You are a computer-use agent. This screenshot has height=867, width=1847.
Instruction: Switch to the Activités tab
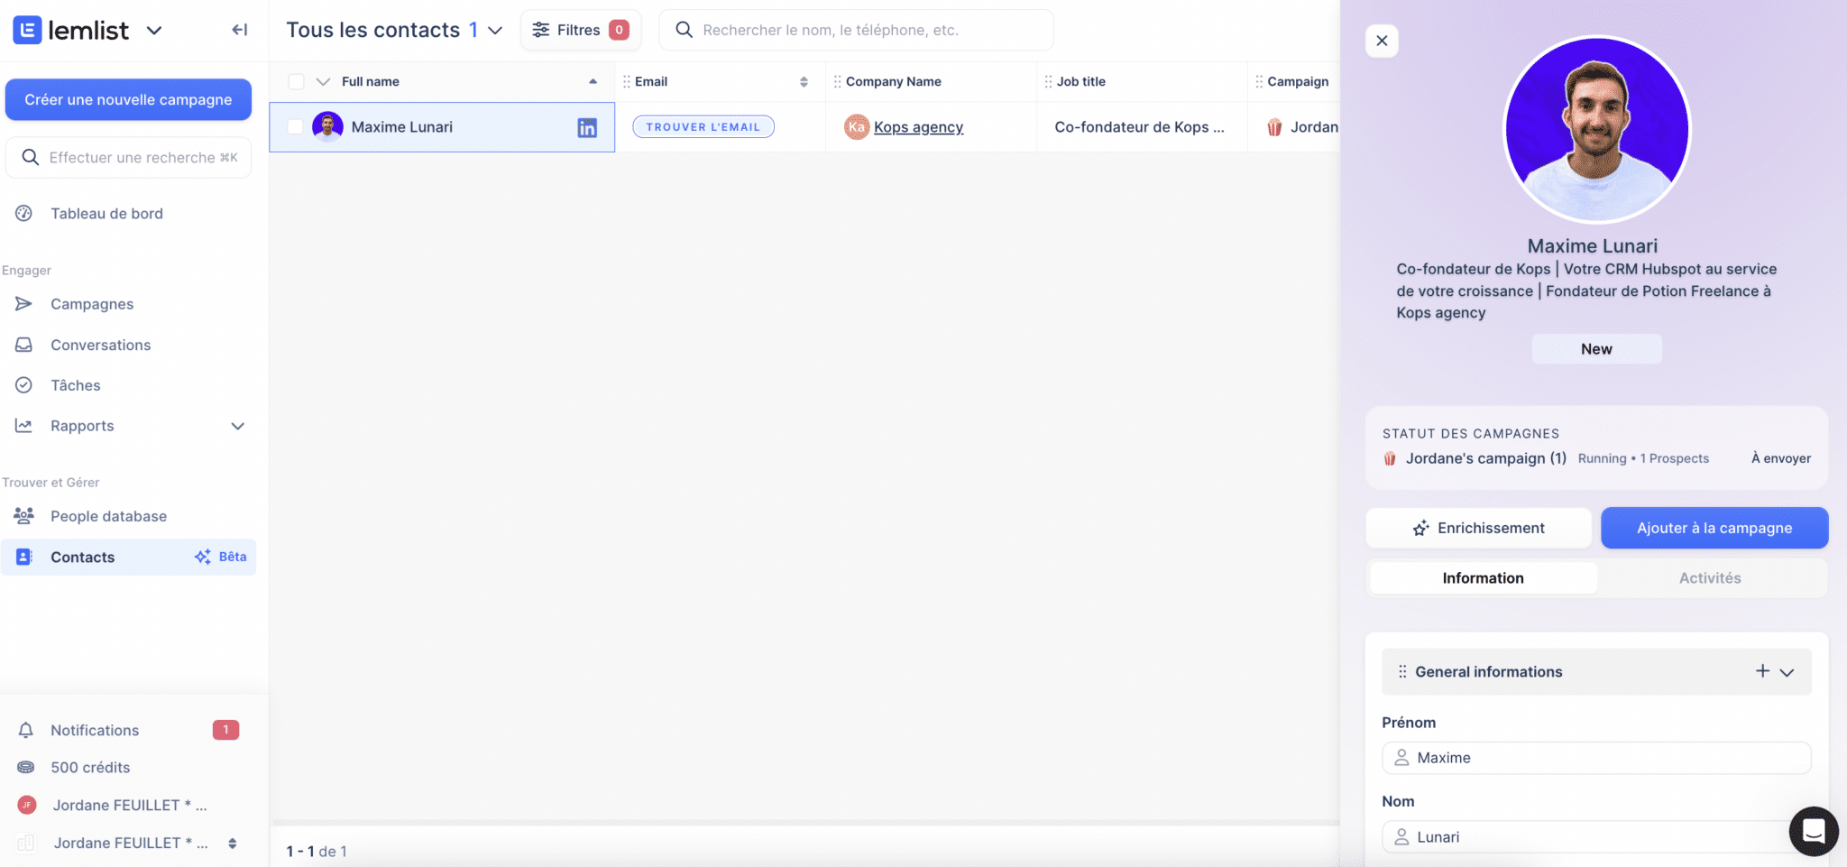[1710, 578]
